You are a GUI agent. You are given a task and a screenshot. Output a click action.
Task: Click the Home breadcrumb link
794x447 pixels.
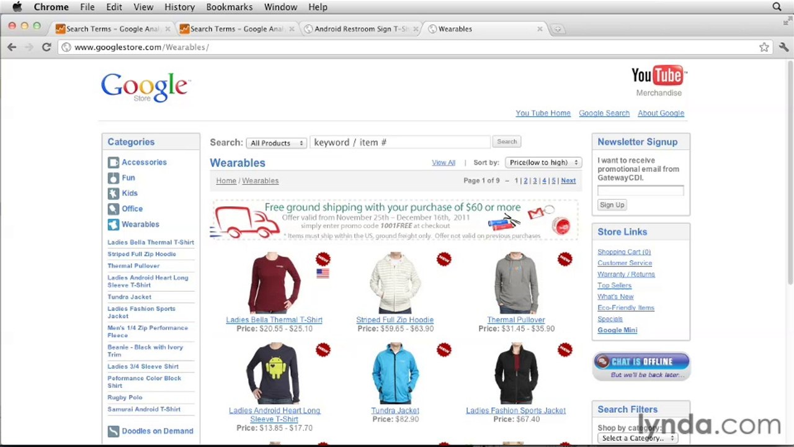226,181
